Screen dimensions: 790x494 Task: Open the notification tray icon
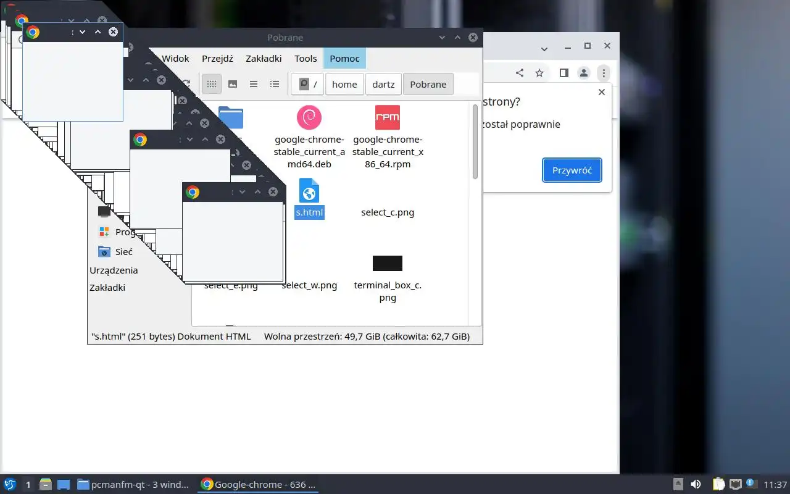(751, 484)
